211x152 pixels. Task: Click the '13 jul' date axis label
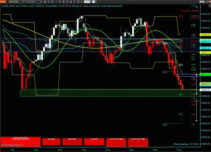click(x=84, y=150)
